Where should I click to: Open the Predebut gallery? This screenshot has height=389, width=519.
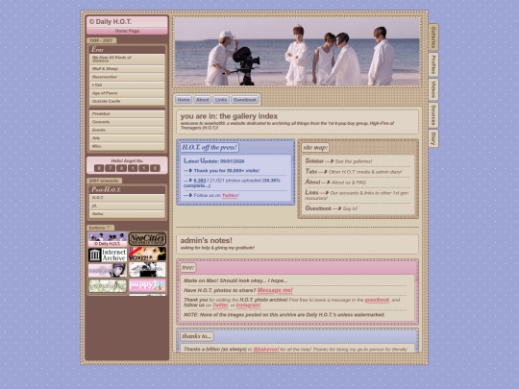tap(127, 113)
